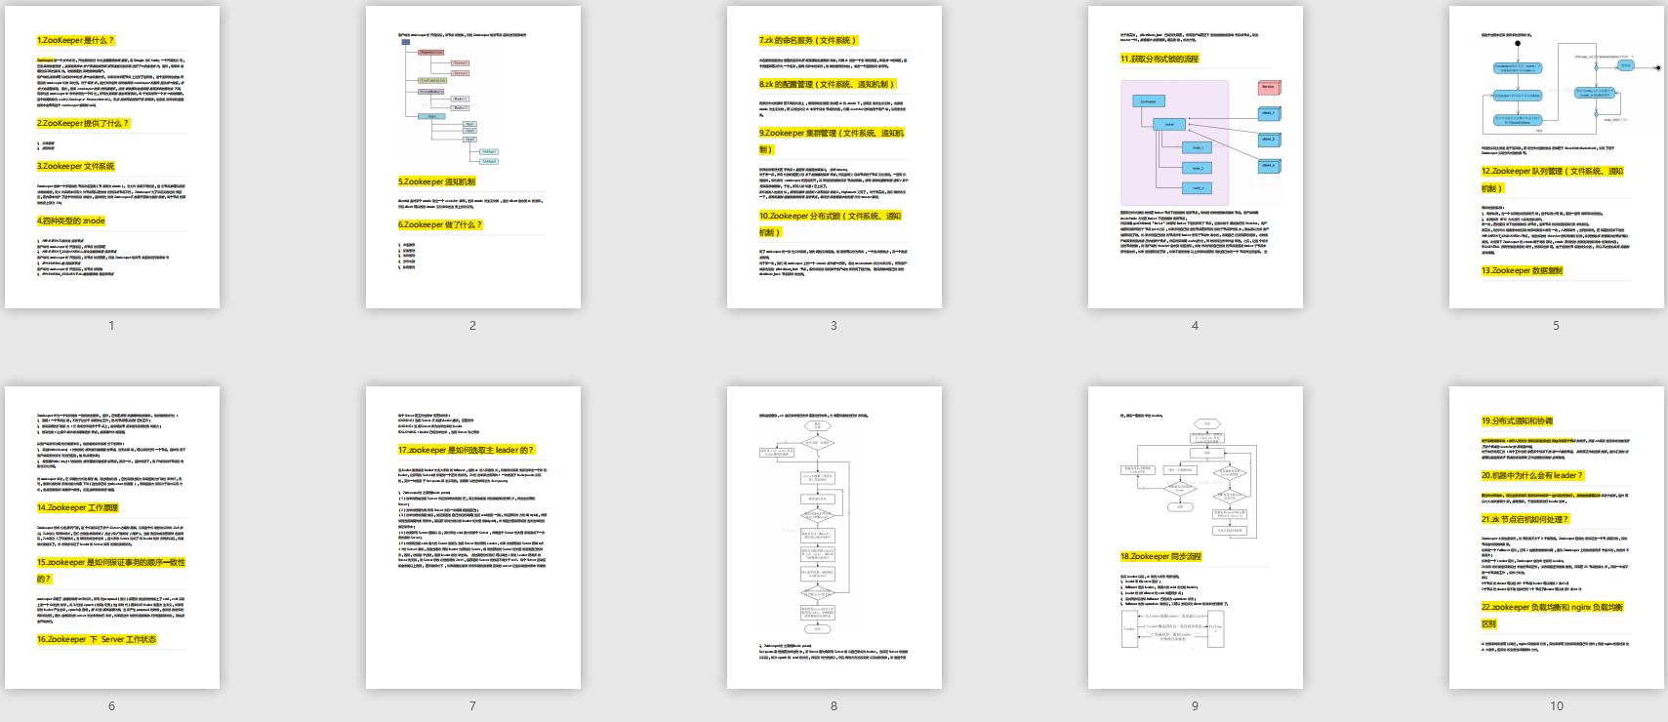1668x722 pixels.
Task: Select the page 10 thumbnail
Action: 1557,538
